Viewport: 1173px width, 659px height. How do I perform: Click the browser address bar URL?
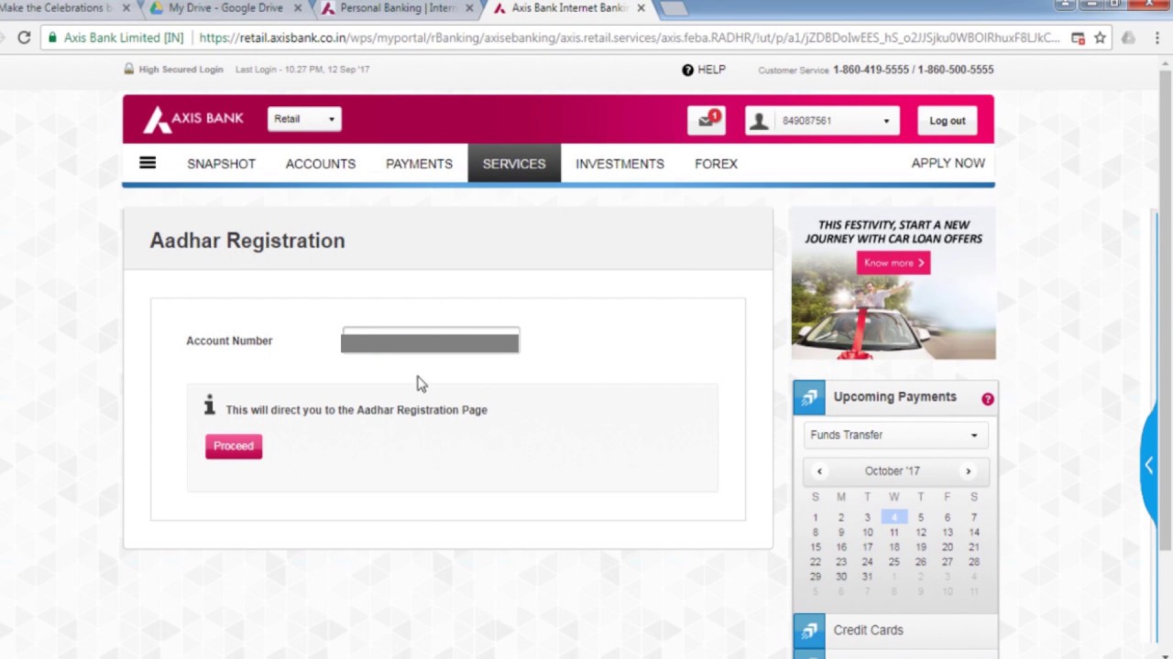(629, 38)
